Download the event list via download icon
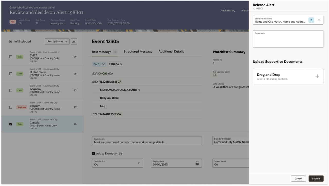 click(74, 41)
